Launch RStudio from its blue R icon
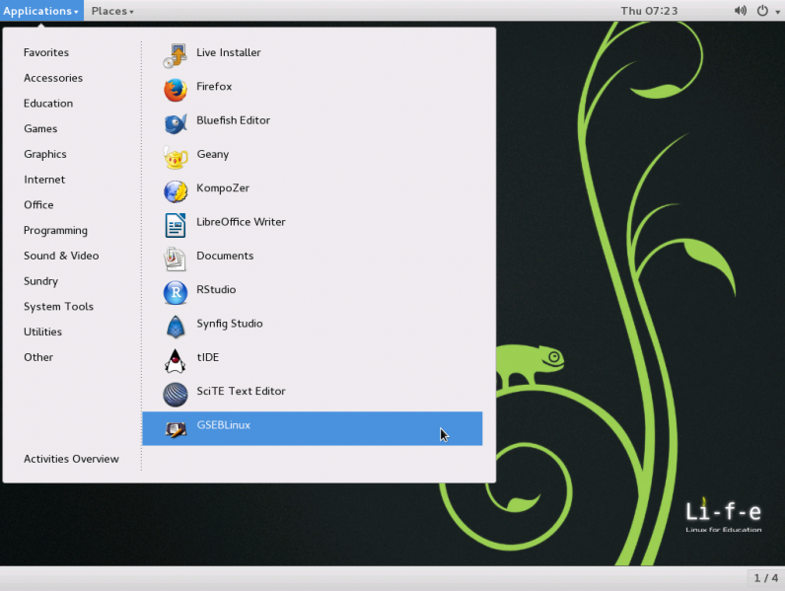785x591 pixels. click(176, 291)
